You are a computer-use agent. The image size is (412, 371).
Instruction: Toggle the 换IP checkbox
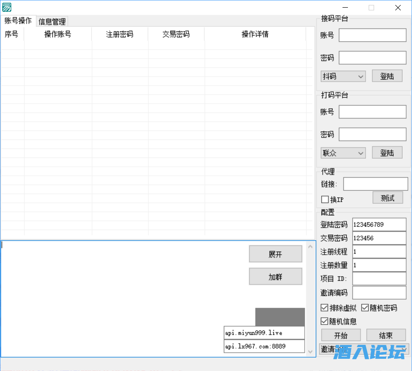325,199
